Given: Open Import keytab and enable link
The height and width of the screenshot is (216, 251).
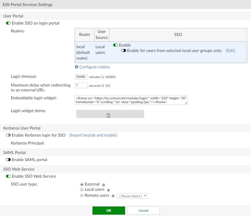Looking at the screenshot, I should coord(93,135).
